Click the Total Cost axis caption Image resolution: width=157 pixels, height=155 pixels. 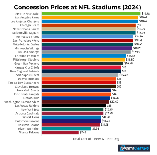click(x=96, y=139)
